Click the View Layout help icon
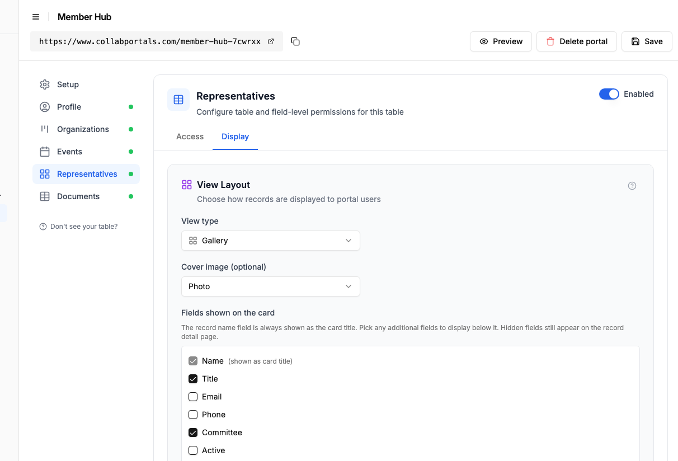678x461 pixels. click(632, 186)
